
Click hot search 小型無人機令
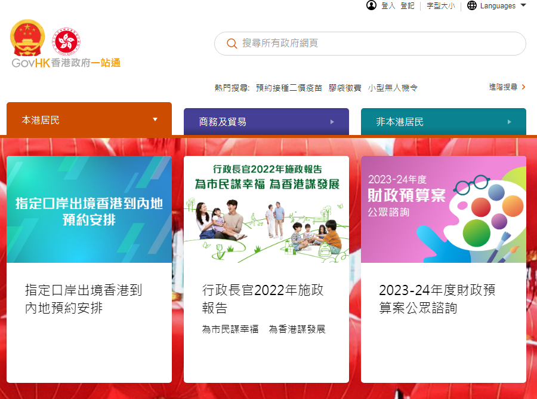[393, 88]
